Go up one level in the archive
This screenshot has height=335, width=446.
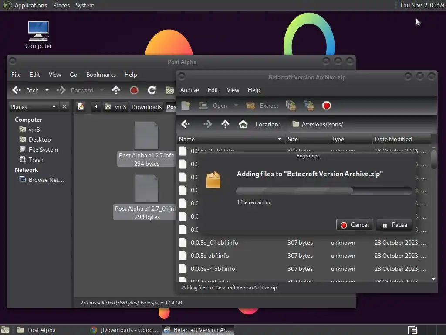pyautogui.click(x=225, y=124)
